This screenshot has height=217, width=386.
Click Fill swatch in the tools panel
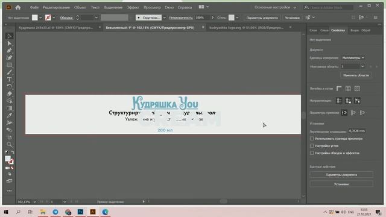point(8,159)
